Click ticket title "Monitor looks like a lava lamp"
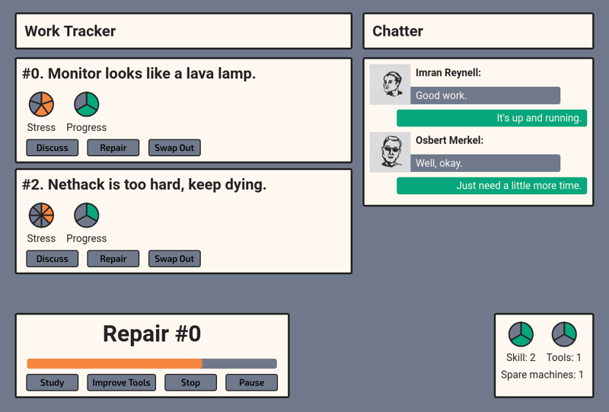This screenshot has height=412, width=609. [139, 73]
